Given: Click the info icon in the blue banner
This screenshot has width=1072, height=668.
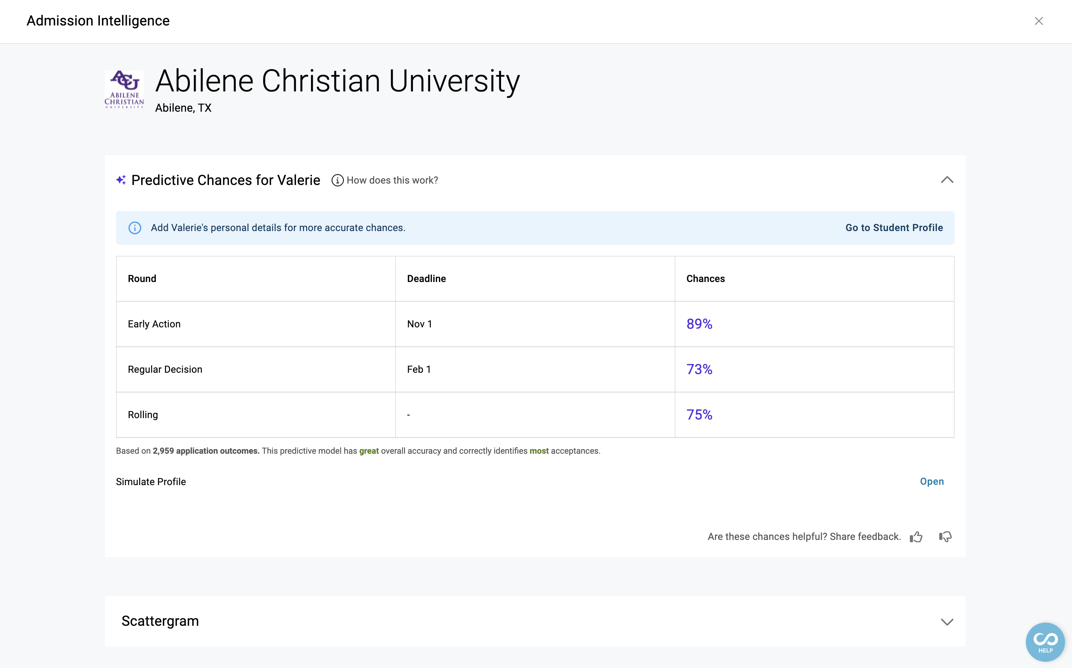Looking at the screenshot, I should 135,228.
